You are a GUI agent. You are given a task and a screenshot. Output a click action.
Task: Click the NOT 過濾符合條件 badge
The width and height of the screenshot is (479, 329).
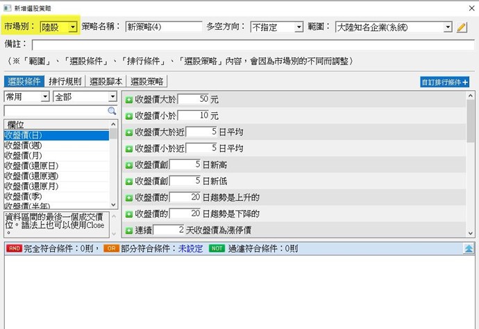[217, 247]
